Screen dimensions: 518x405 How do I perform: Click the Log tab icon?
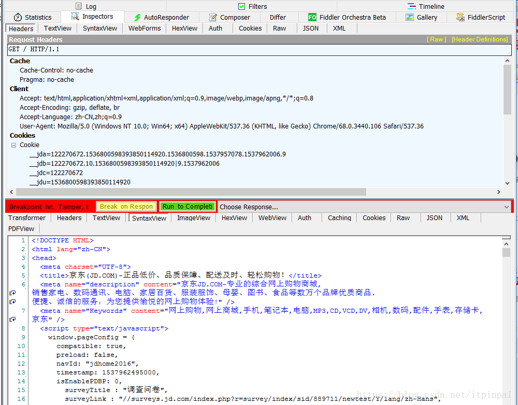[x=79, y=6]
